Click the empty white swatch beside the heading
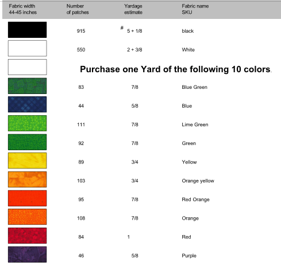Image resolution: width=281 pixels, height=266 pixels. tap(27, 67)
